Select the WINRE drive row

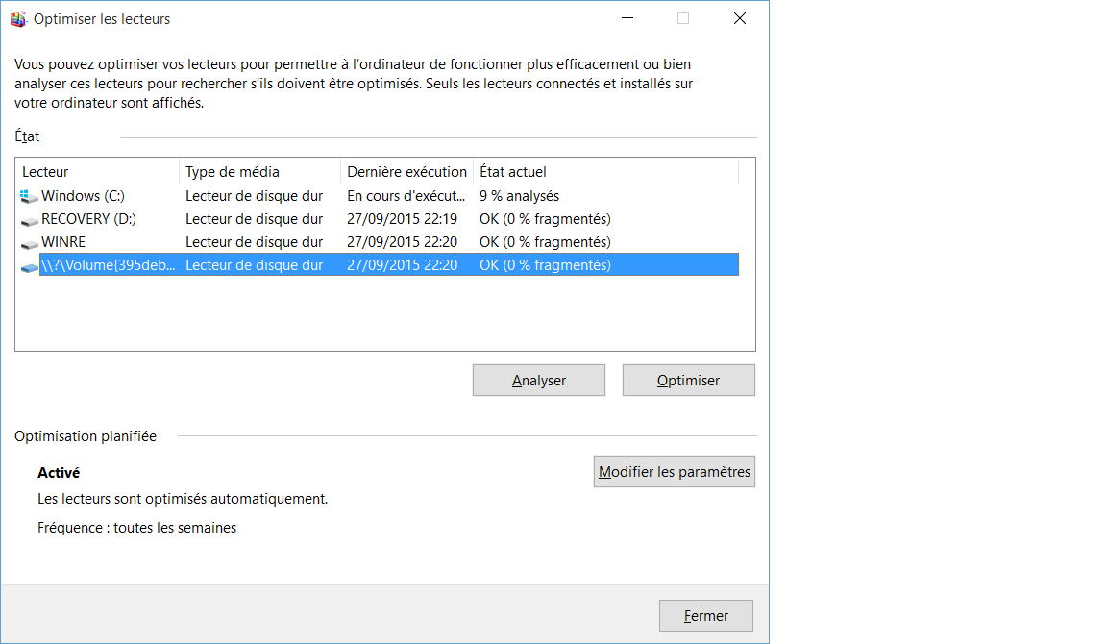click(x=380, y=242)
